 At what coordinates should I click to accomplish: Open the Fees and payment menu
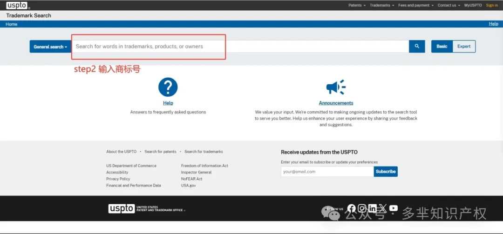click(x=416, y=6)
